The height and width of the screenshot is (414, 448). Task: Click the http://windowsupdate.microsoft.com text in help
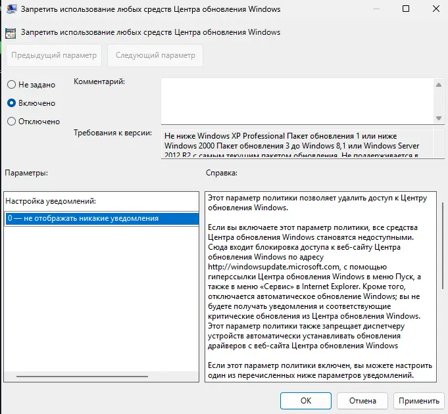[274, 267]
